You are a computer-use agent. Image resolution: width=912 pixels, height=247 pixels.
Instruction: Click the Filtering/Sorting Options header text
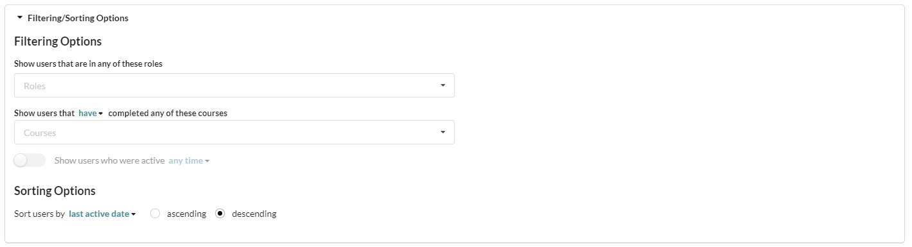[x=78, y=18]
